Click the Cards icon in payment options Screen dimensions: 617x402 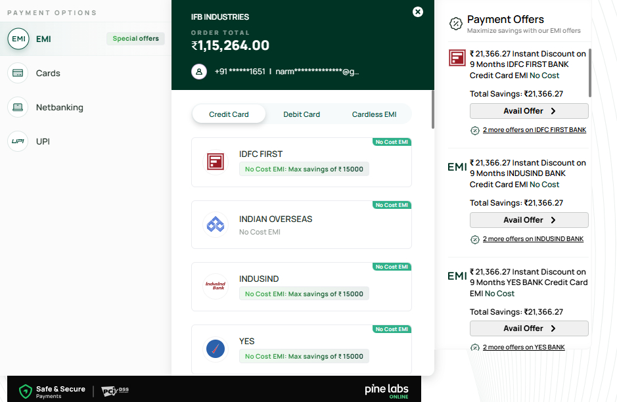[18, 73]
